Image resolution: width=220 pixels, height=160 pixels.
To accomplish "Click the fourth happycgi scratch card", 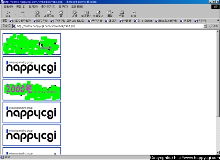I will pos(32,113).
